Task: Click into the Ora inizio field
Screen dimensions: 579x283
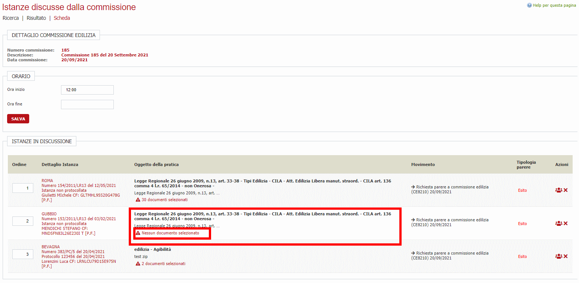Action: [87, 90]
